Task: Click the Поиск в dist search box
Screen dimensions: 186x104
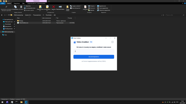Action: click(175, 15)
